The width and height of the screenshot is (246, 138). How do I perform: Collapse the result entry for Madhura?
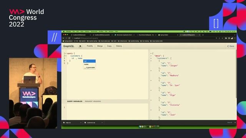(x=151, y=71)
